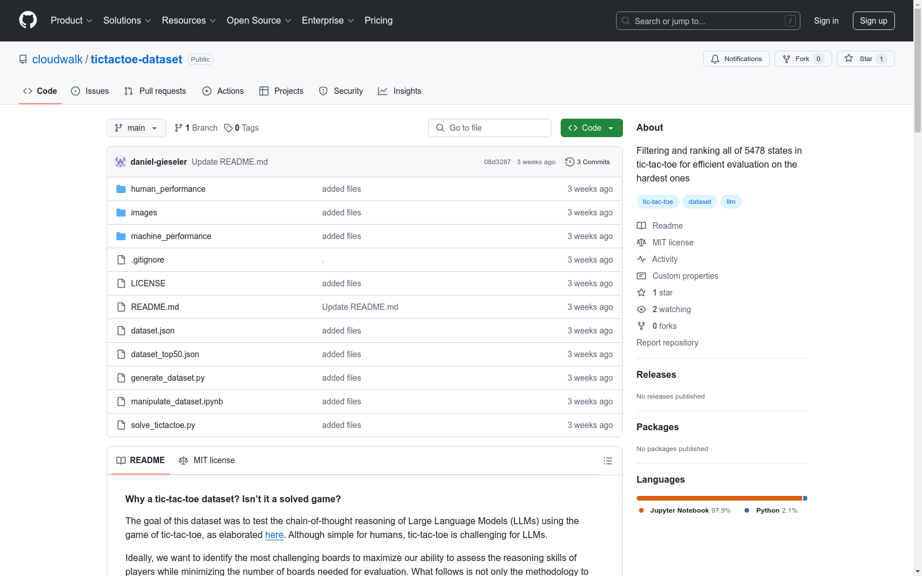
Task: Click the tic-tac-toe topic tag
Action: [658, 202]
